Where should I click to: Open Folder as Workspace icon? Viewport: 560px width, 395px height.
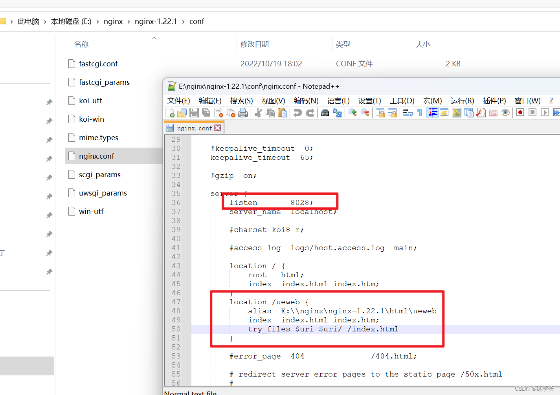click(x=493, y=113)
